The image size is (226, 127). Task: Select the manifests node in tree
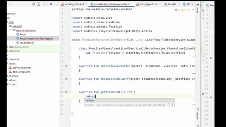11,14
